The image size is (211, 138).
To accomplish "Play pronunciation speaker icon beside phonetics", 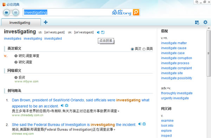I will [98, 32].
